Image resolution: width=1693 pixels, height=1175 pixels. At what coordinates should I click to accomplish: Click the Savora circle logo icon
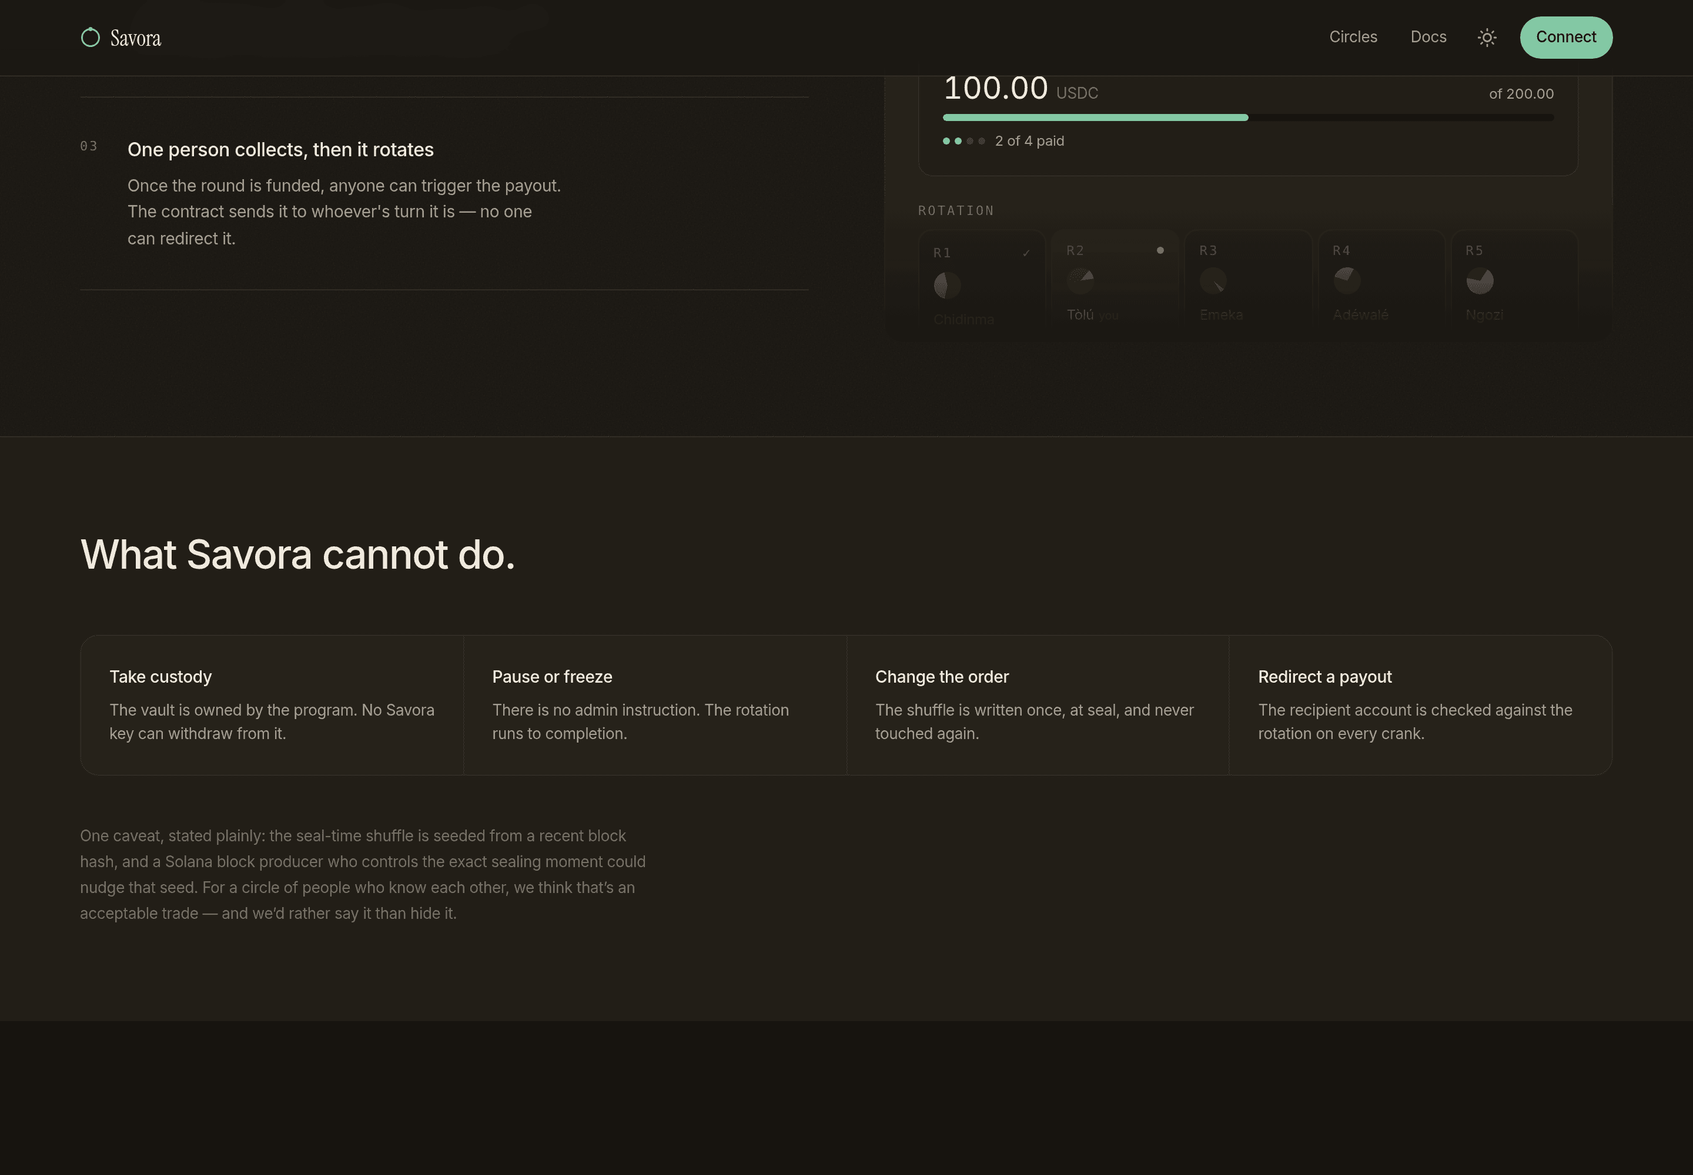90,38
